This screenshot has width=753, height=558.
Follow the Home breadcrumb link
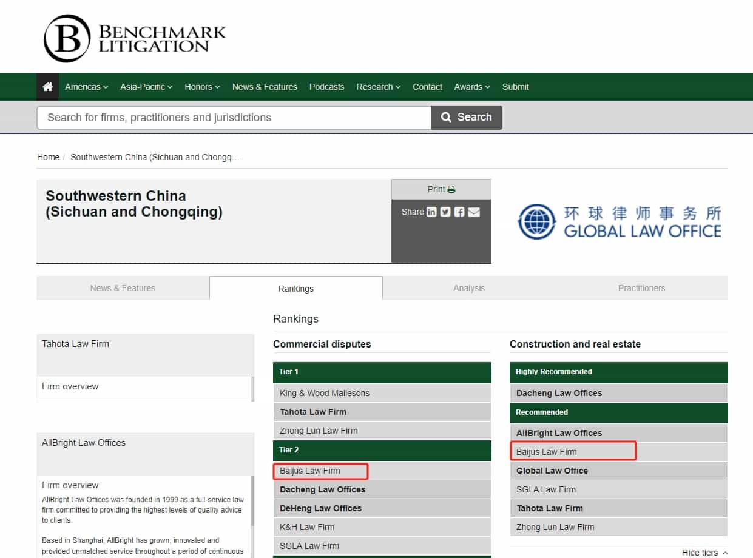click(x=48, y=157)
